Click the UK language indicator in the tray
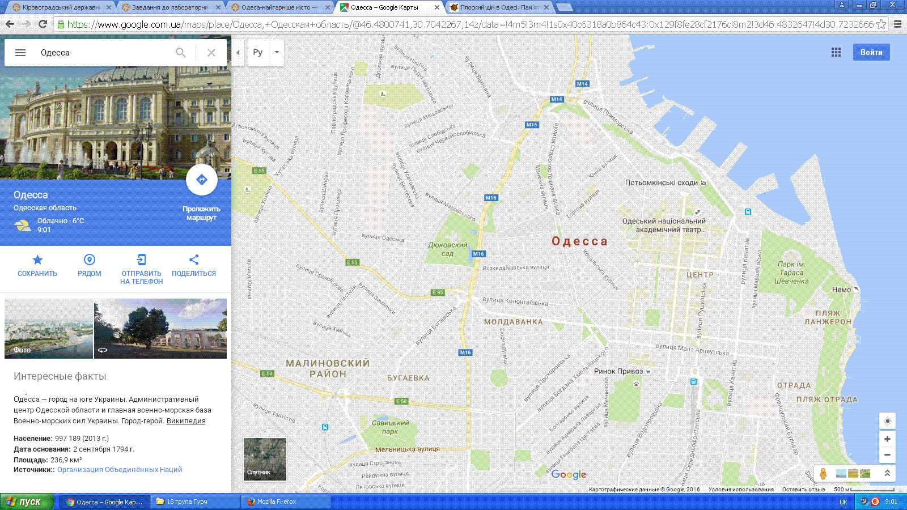This screenshot has height=510, width=907. [x=843, y=502]
